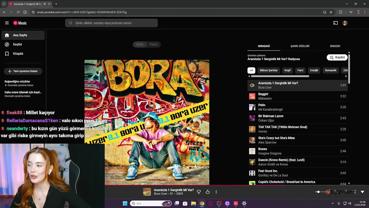This screenshot has height=208, width=369.
Task: Open more options for current song
Action: point(216,192)
